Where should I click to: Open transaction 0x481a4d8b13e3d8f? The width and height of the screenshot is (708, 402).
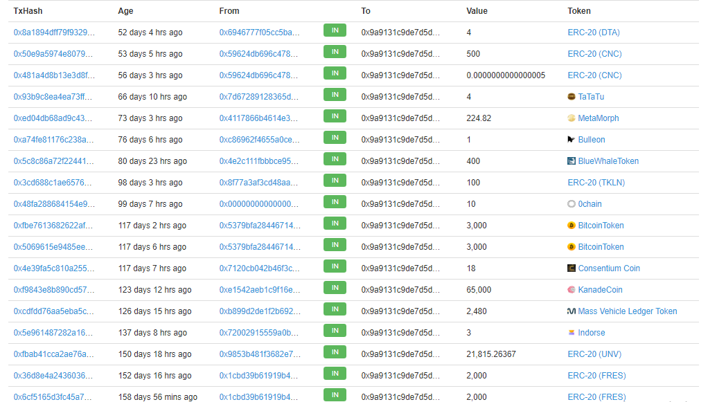coord(54,75)
